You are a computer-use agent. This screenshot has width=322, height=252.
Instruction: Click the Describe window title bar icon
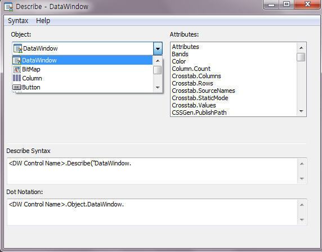point(8,6)
